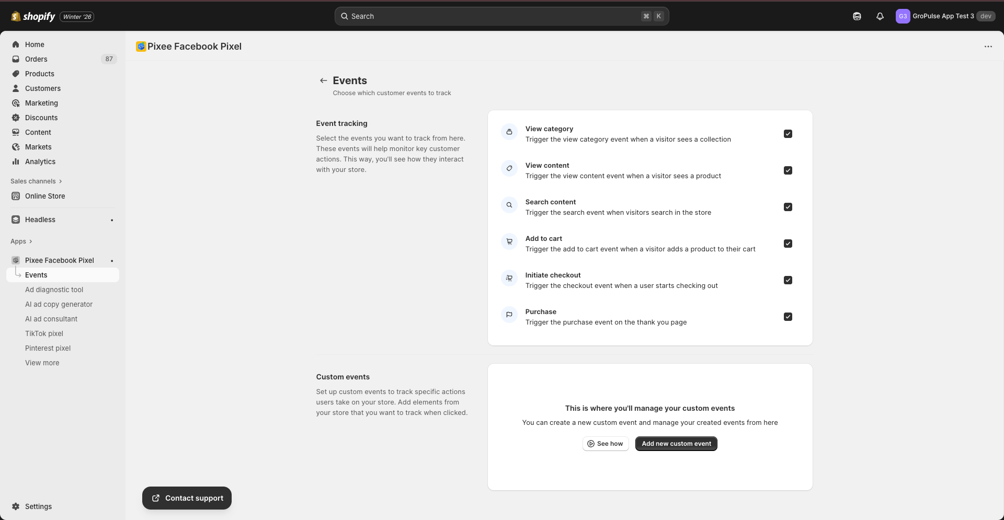Image resolution: width=1004 pixels, height=520 pixels.
Task: Click the Pixee Facebook Pixel header icon
Action: click(x=141, y=47)
